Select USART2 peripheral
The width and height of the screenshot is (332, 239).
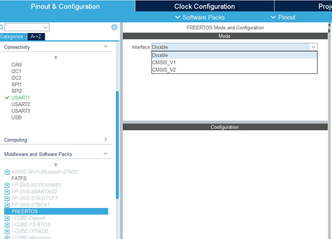[x=21, y=104]
